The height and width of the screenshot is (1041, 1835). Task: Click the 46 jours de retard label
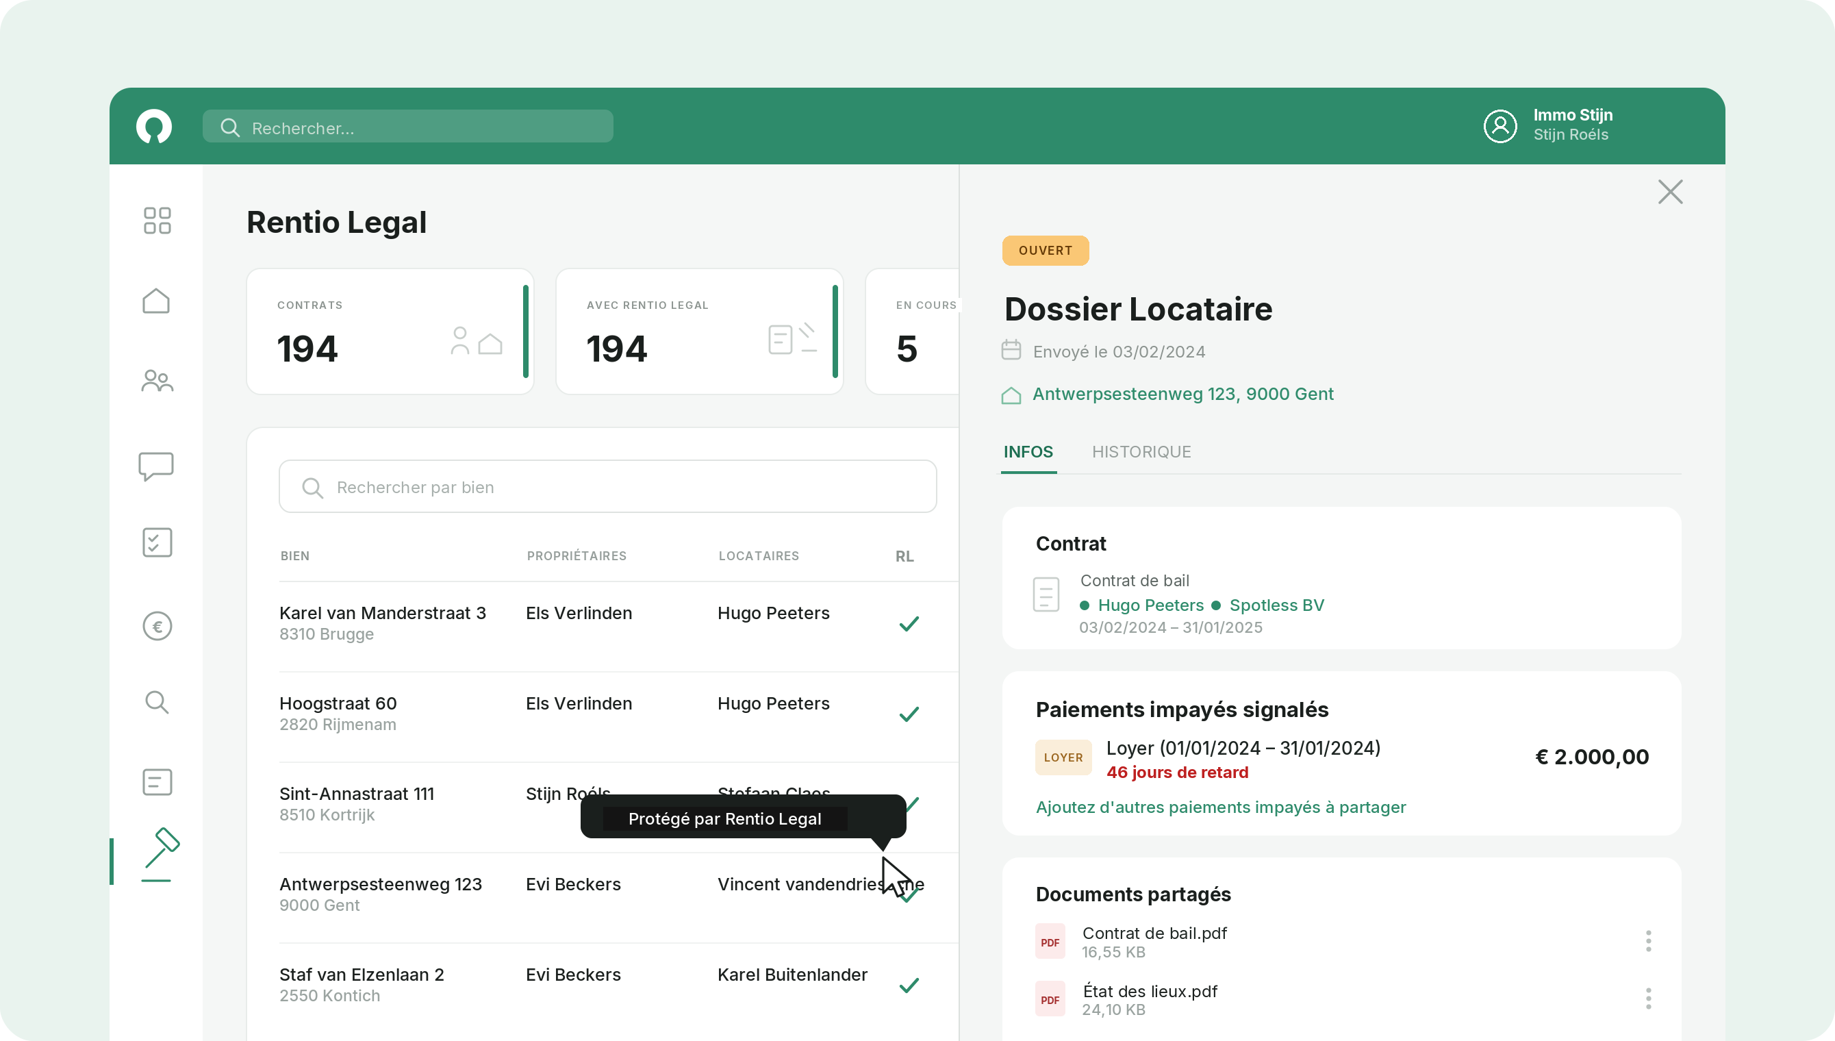click(x=1177, y=773)
